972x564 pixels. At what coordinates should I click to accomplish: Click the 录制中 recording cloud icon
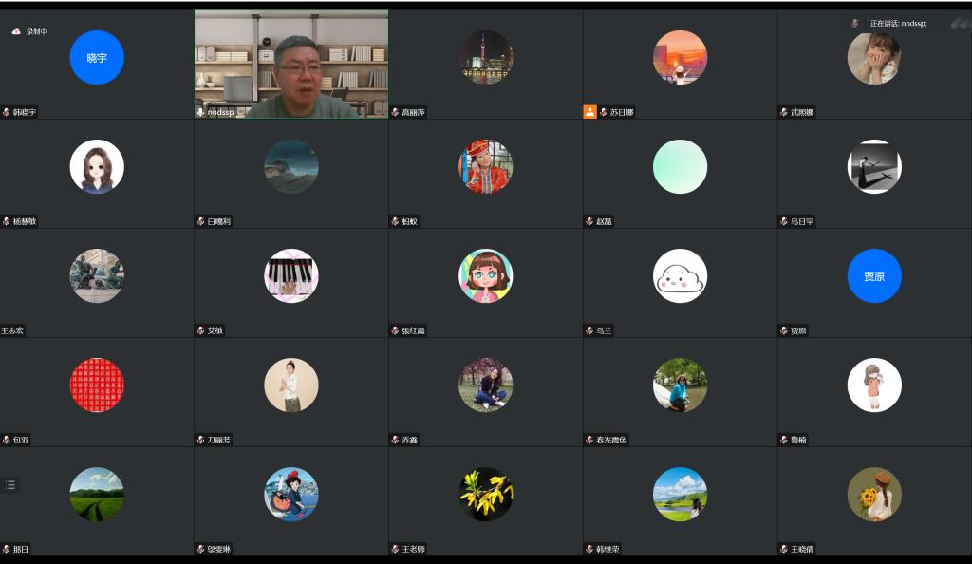[x=16, y=31]
